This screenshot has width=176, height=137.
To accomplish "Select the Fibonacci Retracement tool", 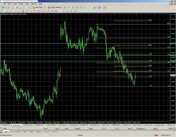I will pyautogui.click(x=27, y=11).
